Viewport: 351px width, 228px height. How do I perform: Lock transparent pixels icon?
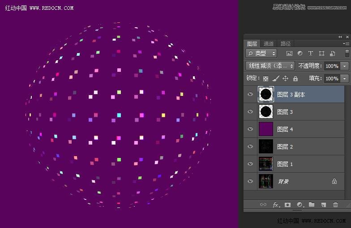pyautogui.click(x=266, y=79)
